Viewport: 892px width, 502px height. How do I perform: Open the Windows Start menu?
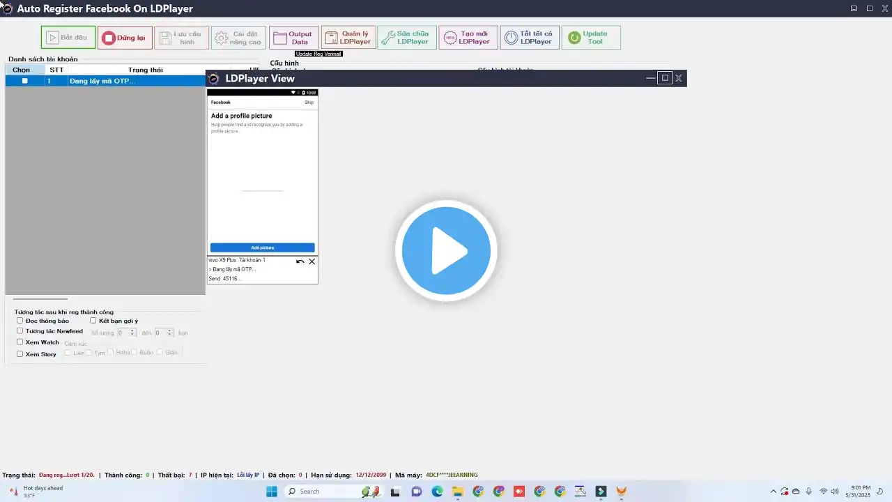click(272, 492)
